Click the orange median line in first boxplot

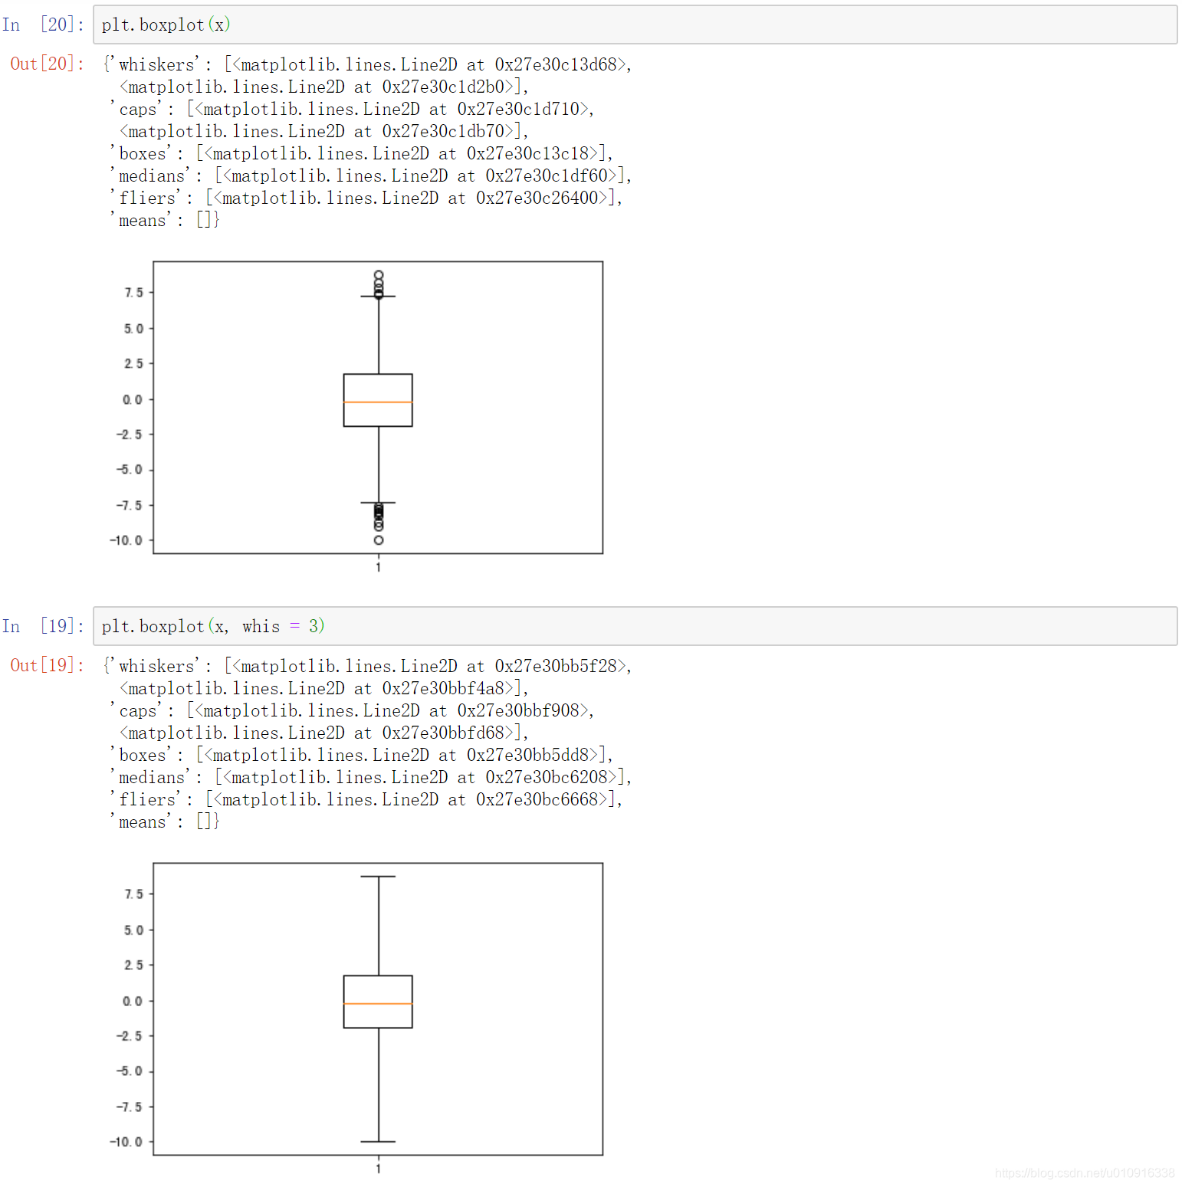tap(378, 402)
